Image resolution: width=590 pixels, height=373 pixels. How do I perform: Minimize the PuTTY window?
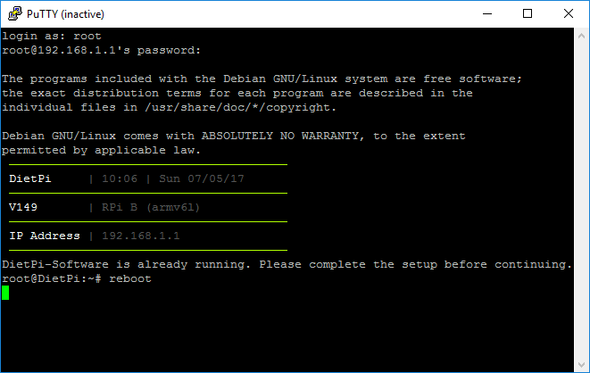[487, 14]
